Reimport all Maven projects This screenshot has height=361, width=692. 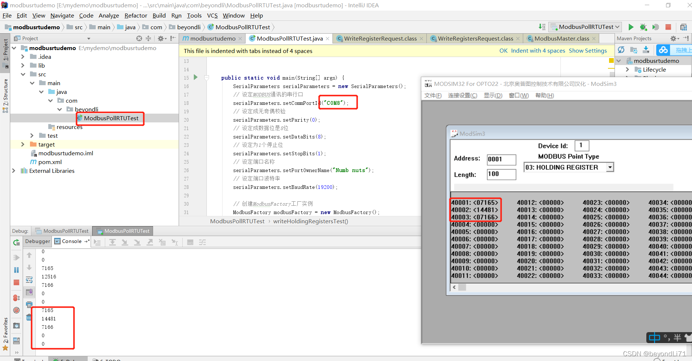621,50
